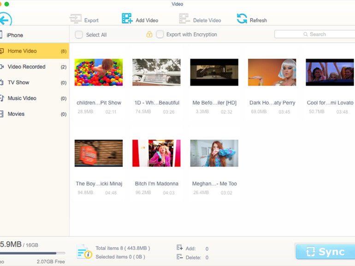This screenshot has height=266, width=355.
Task: Click the "Total items 8 ( 443.8MB )" text
Action: pos(123,248)
